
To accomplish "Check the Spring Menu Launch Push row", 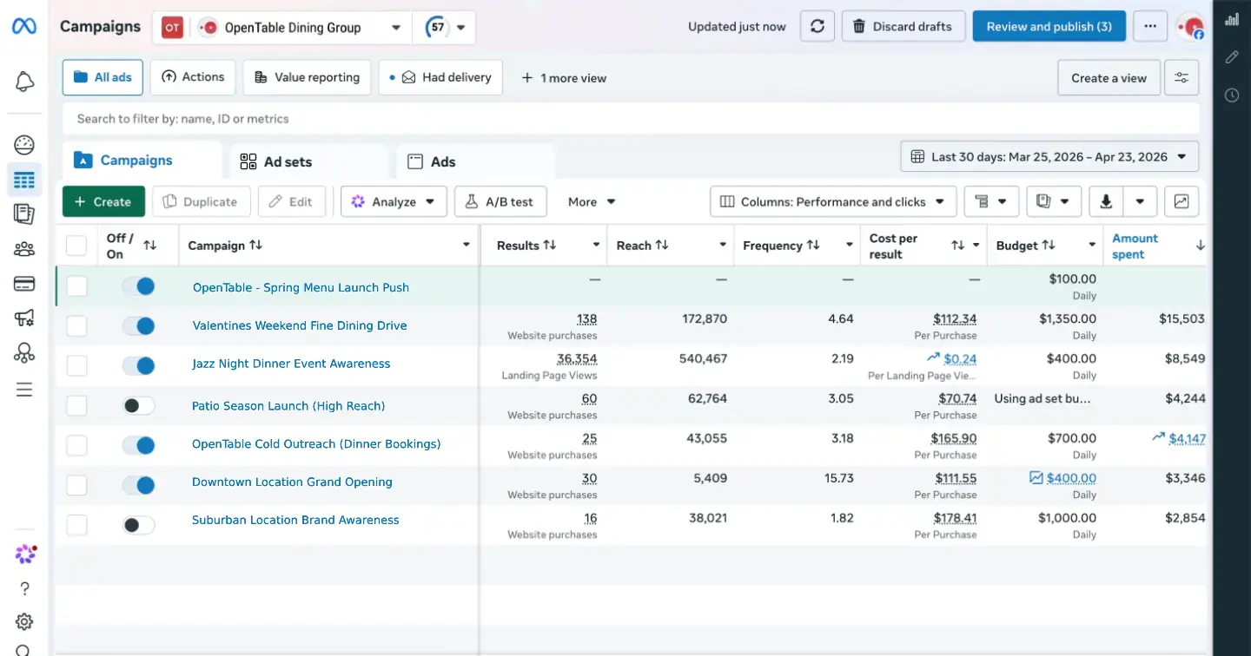I will (76, 286).
